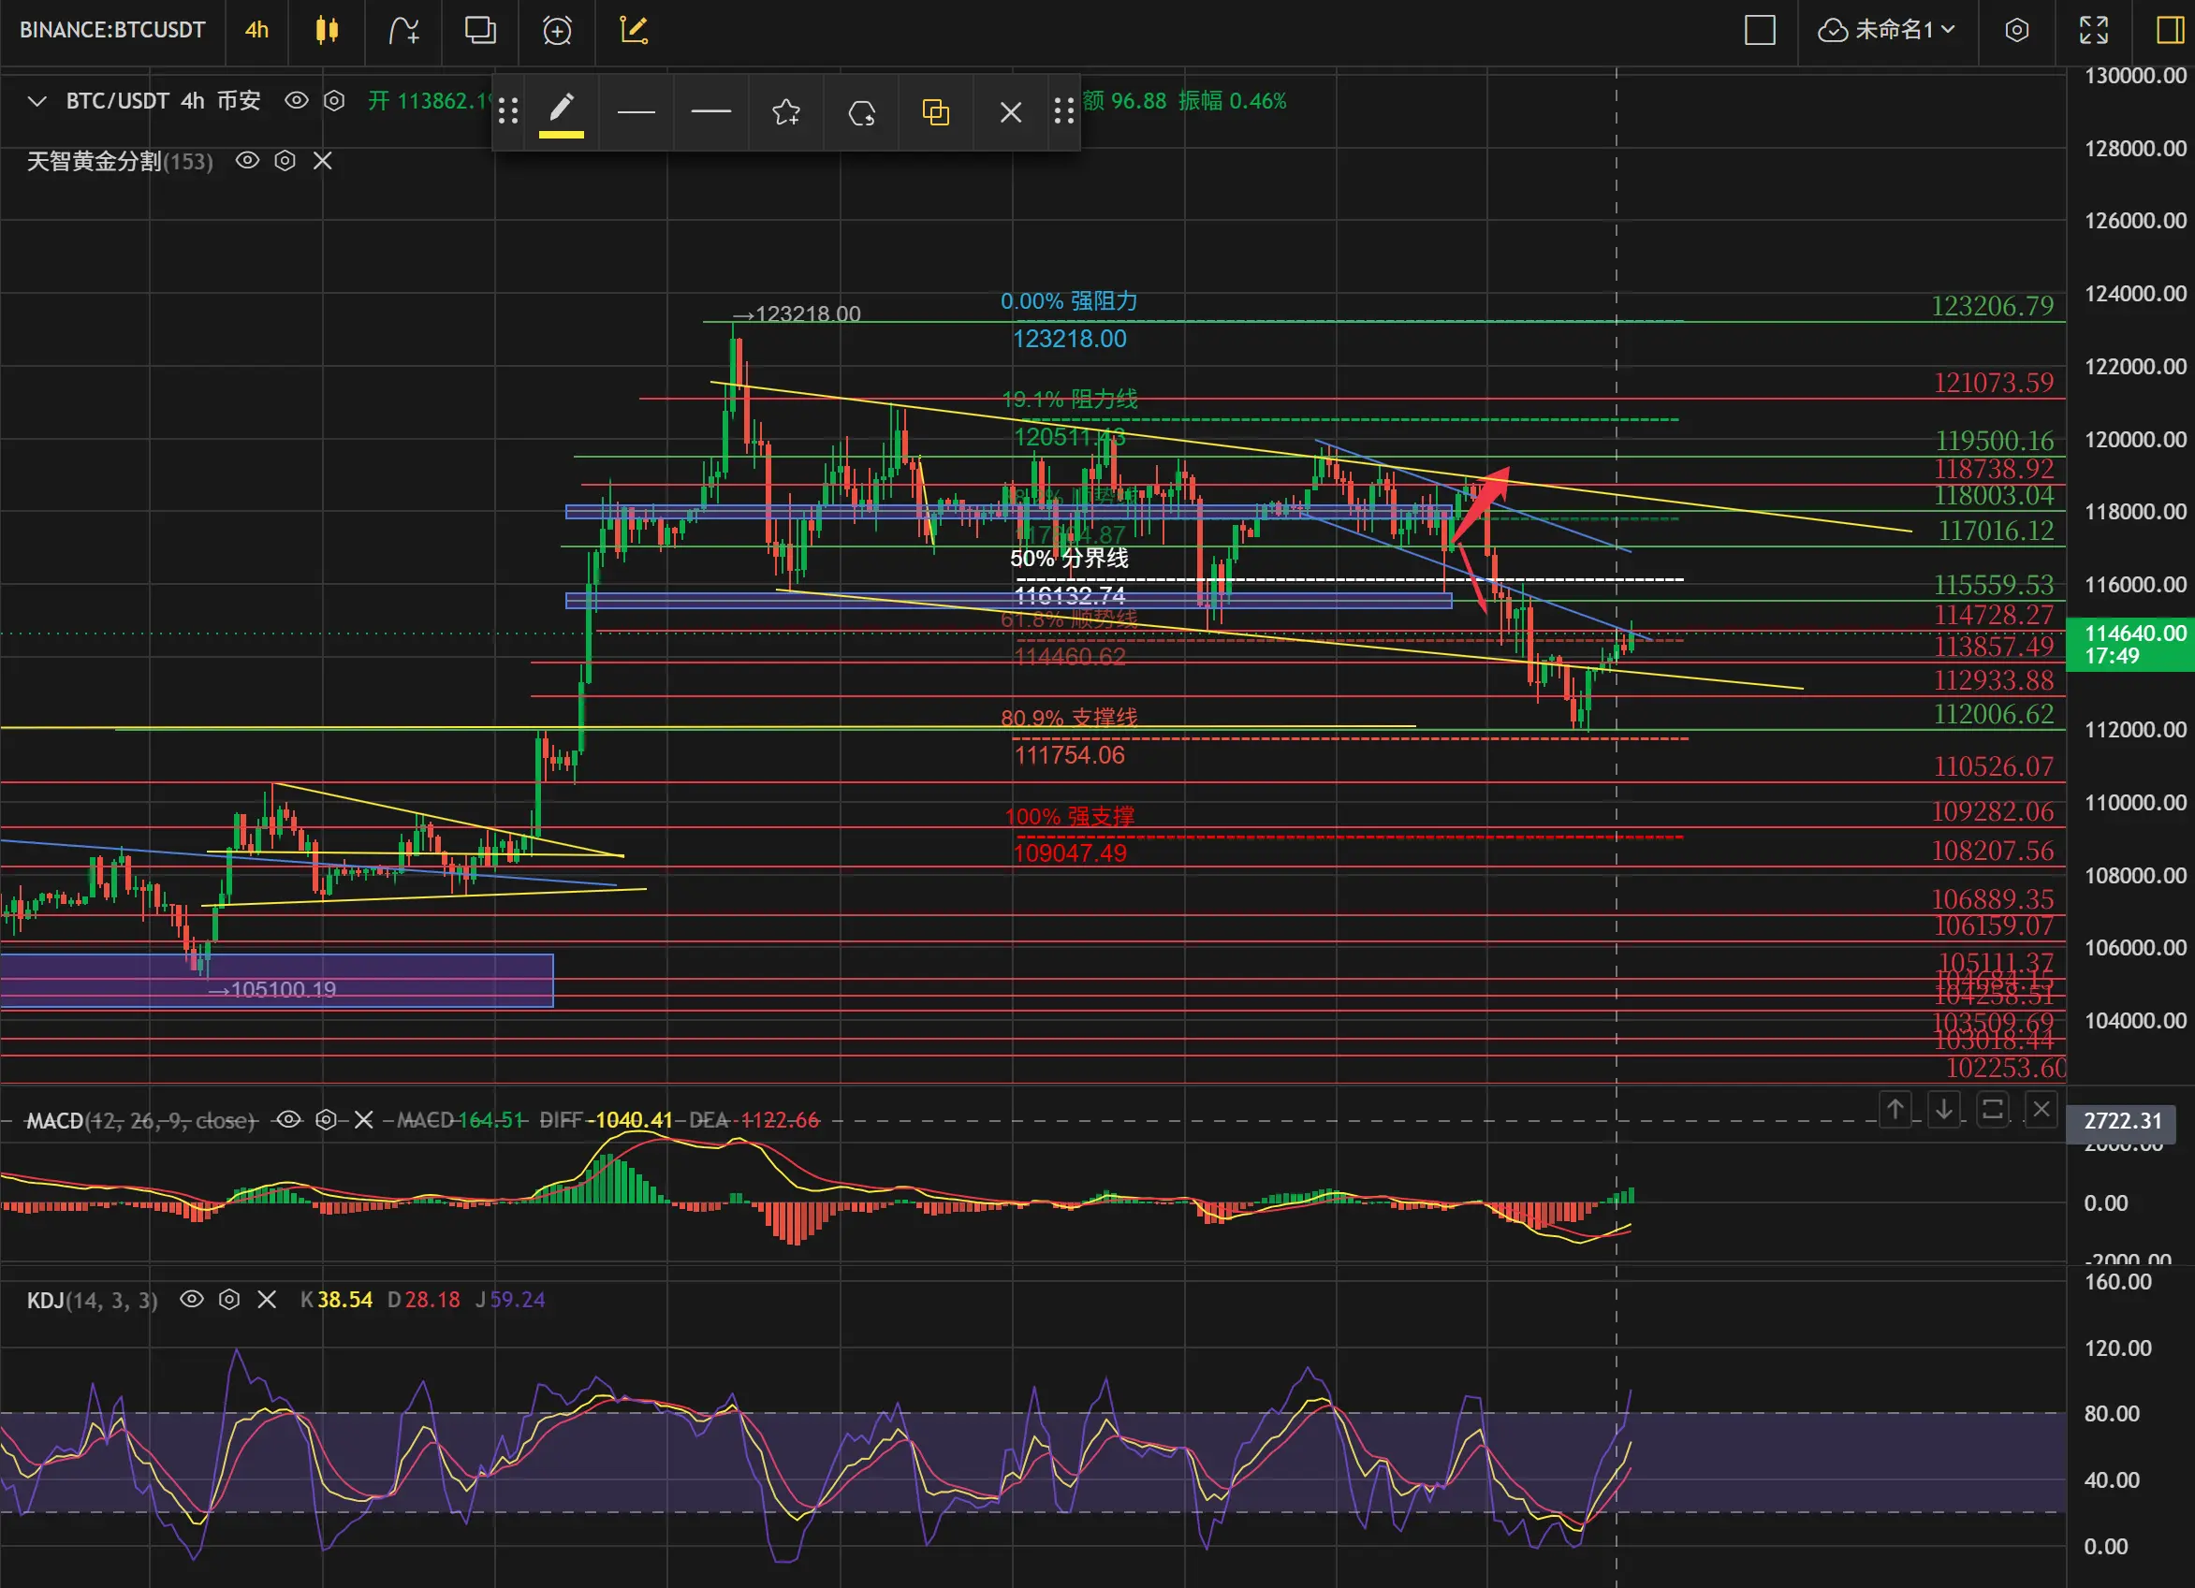This screenshot has height=1588, width=2195.
Task: Click the MACD(12, 26, 9, close) label
Action: (140, 1119)
